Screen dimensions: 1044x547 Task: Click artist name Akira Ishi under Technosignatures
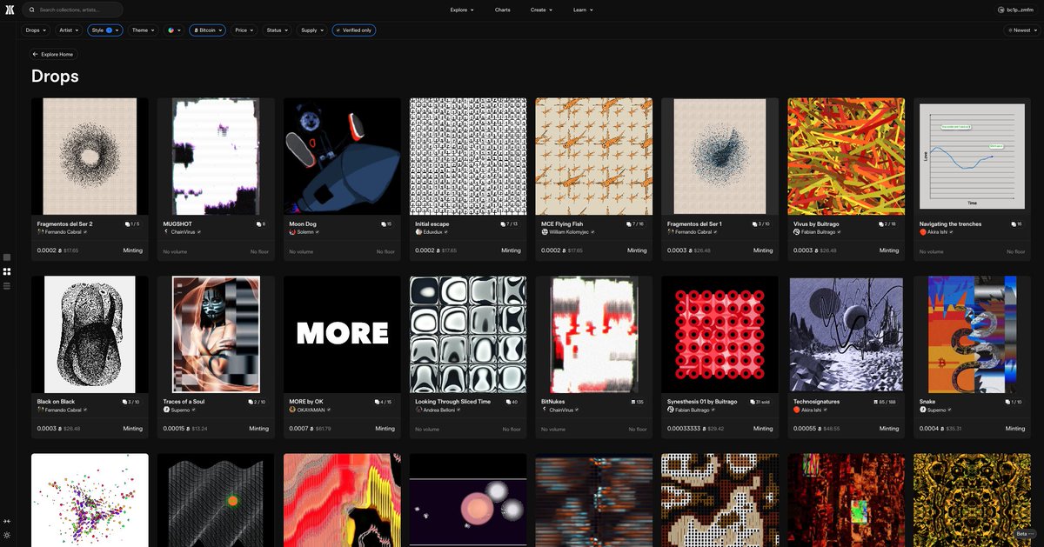811,410
